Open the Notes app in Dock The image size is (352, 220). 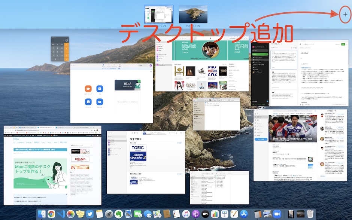pyautogui.click(x=100, y=214)
